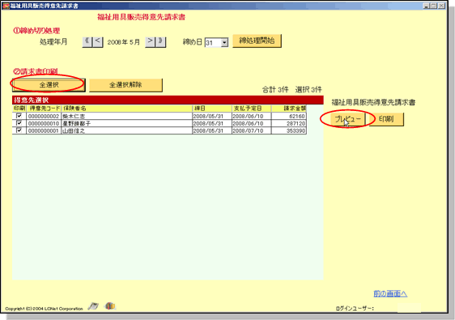Image resolution: width=455 pixels, height=320 pixels.
Task: Uncheck print box for customer 0000000001
Action: [x=19, y=130]
